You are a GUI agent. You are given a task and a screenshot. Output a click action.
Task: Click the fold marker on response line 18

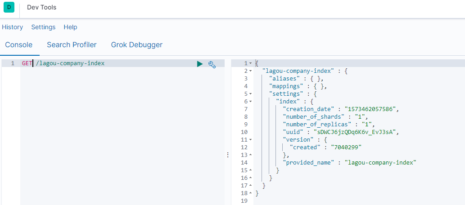(250, 193)
